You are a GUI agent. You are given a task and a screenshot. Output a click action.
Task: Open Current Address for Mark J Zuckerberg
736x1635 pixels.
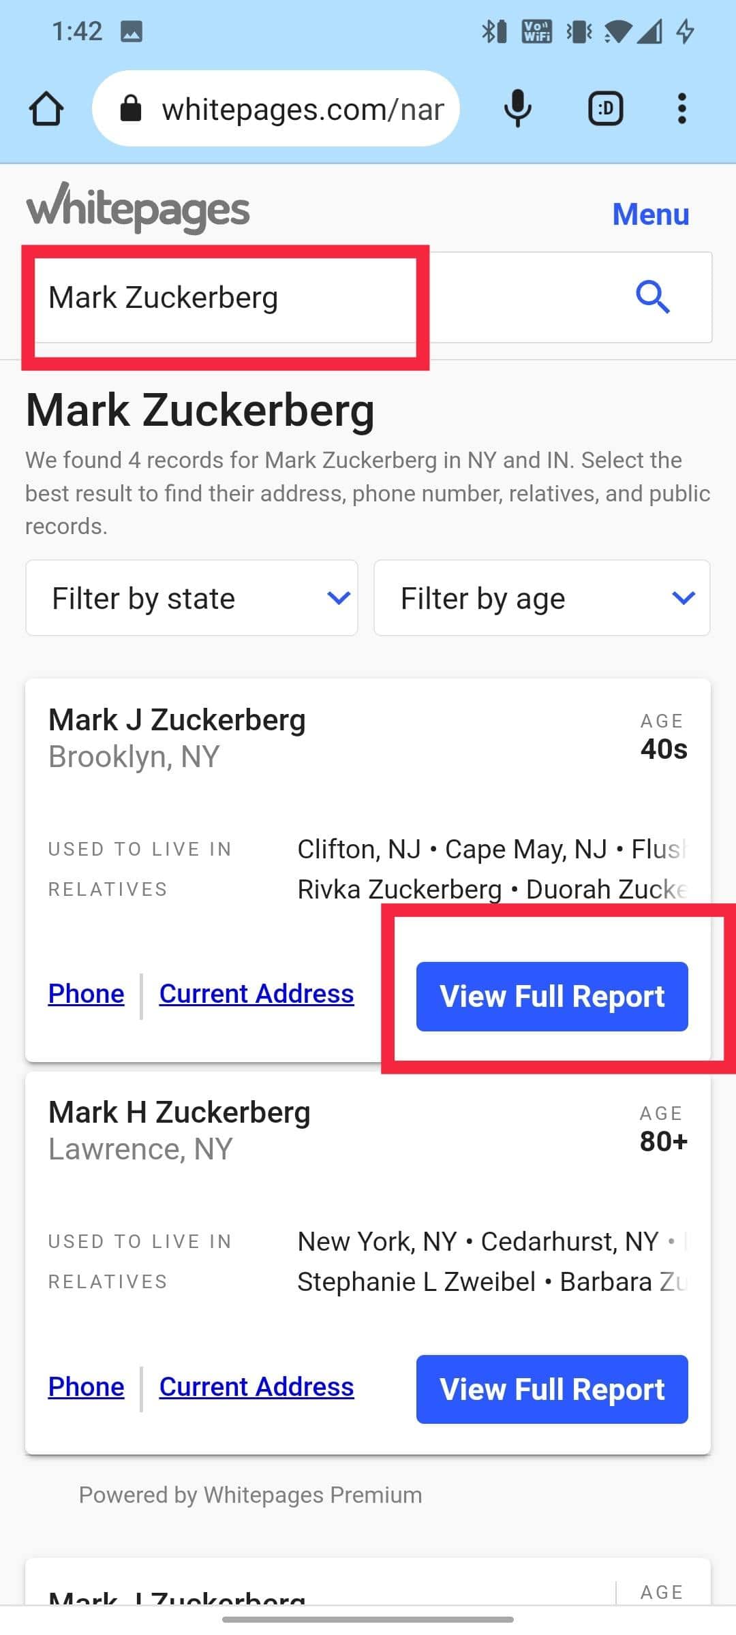(256, 994)
